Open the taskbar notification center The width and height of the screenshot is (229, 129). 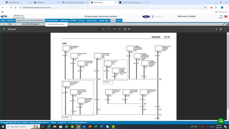[x=226, y=127]
